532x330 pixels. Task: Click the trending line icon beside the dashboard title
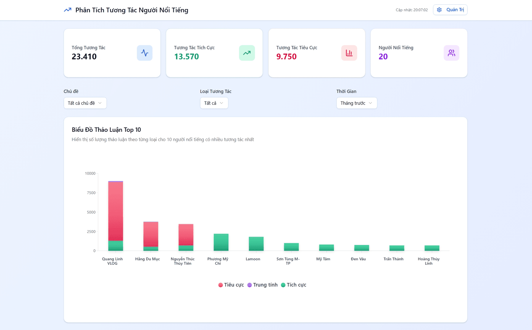pos(68,10)
